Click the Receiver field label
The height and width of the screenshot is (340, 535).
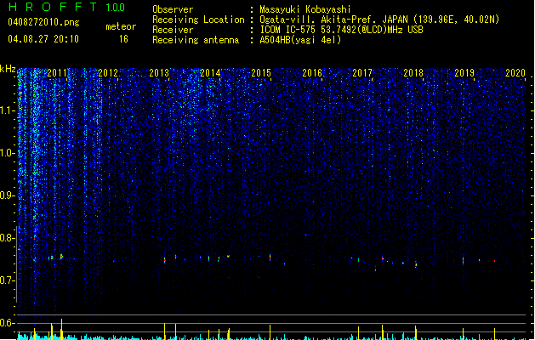tap(173, 30)
